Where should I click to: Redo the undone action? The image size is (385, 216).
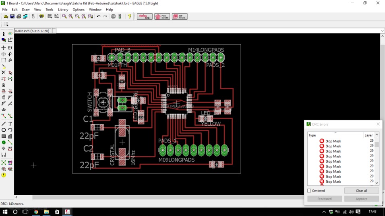pos(105,16)
